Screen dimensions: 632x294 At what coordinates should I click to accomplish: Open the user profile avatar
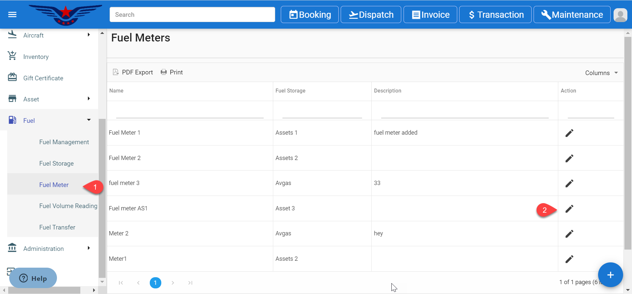(x=620, y=15)
